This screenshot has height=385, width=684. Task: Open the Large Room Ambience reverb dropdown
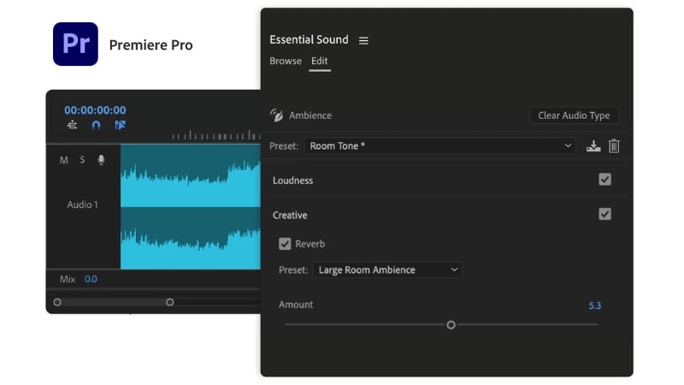click(387, 270)
